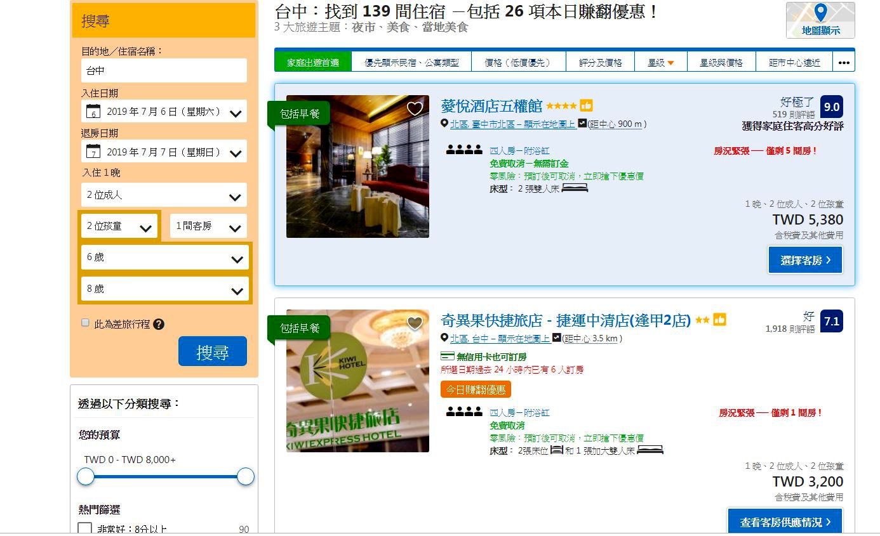Screen dimensions: 880x536
Task: Open the Kiwi Express Hotel photo
Action: [x=357, y=381]
